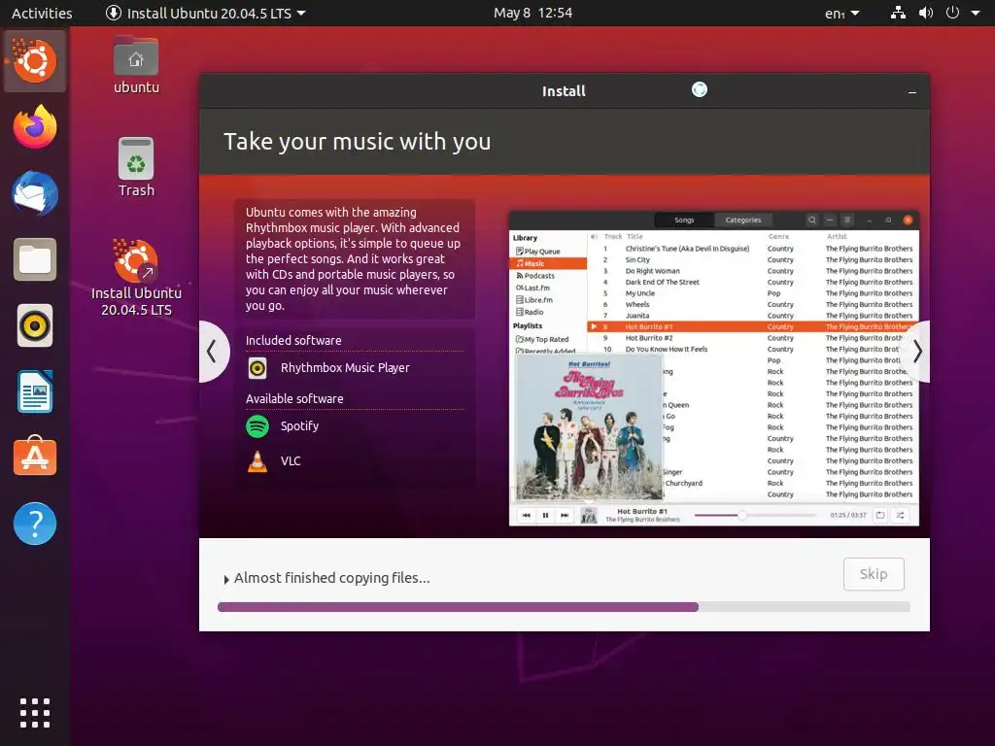Click the Flying Burrito Bros album cover

[589, 428]
